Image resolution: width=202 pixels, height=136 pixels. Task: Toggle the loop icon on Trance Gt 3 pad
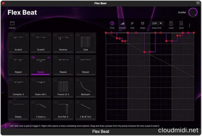coord(56,80)
